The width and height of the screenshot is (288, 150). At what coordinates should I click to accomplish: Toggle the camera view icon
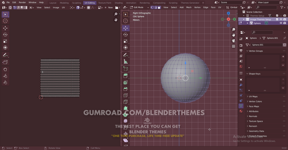234,41
